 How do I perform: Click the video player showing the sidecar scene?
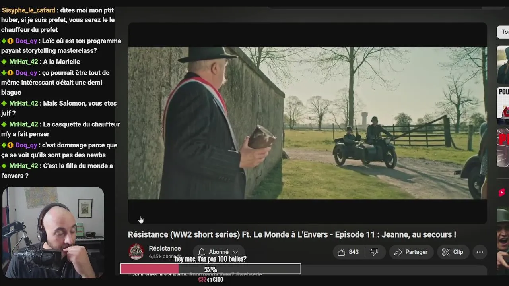pyautogui.click(x=307, y=123)
